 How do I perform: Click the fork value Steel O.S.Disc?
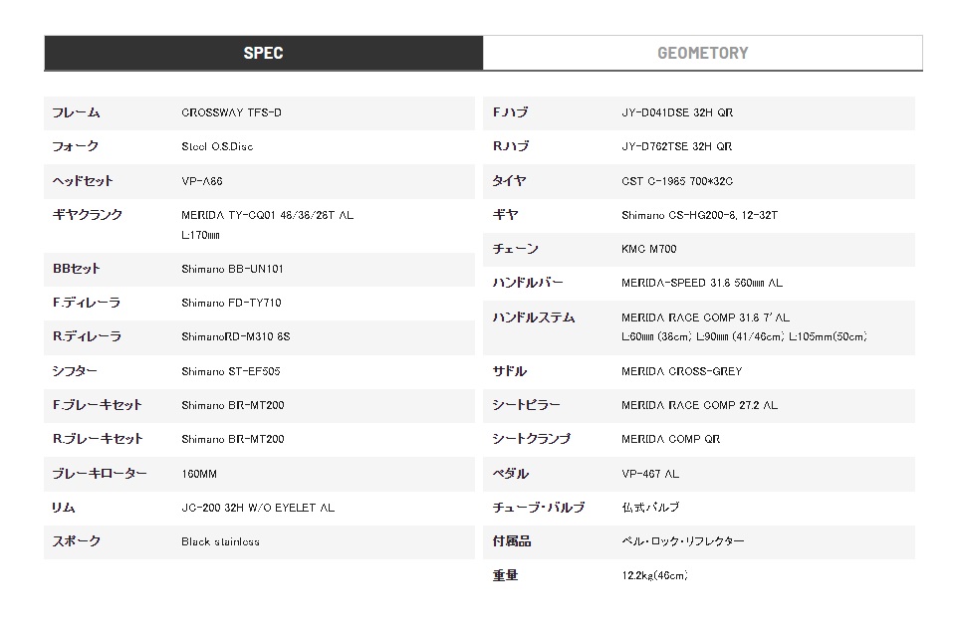[217, 147]
